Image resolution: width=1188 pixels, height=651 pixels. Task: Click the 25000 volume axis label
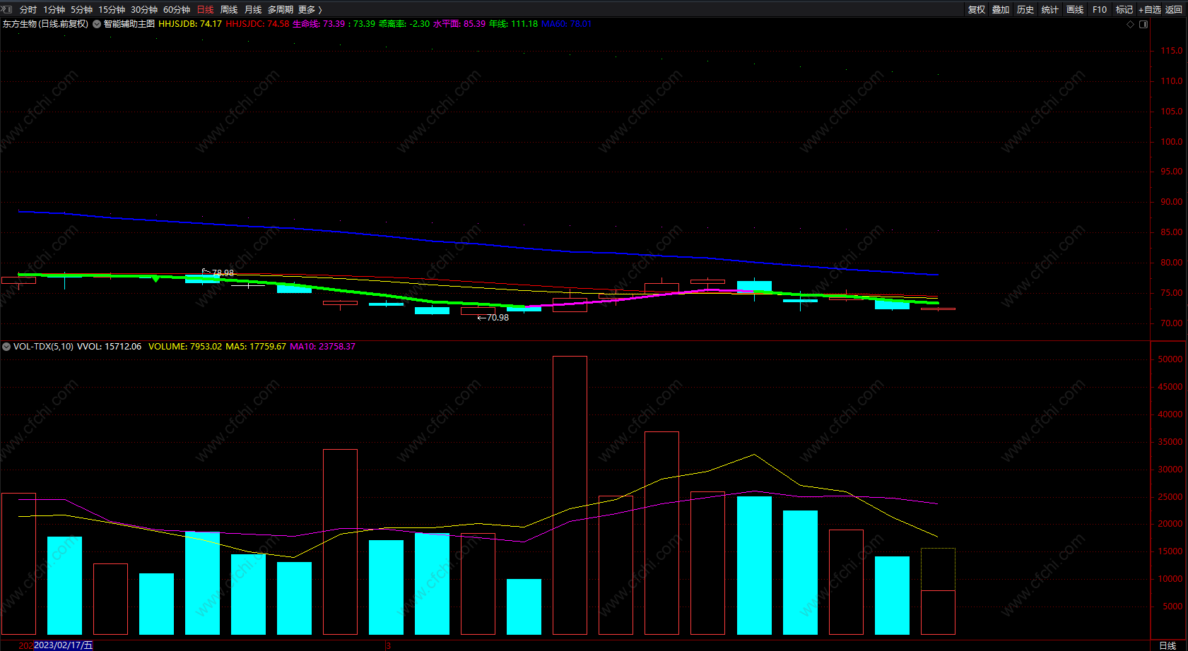[1170, 497]
